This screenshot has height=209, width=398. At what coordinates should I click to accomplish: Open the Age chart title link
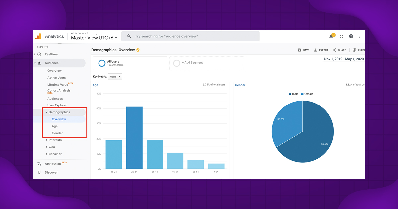95,85
